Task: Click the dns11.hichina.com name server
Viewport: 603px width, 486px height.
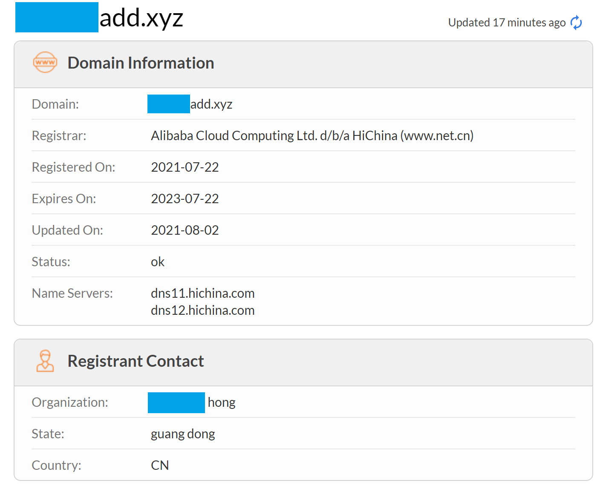Action: pyautogui.click(x=202, y=293)
